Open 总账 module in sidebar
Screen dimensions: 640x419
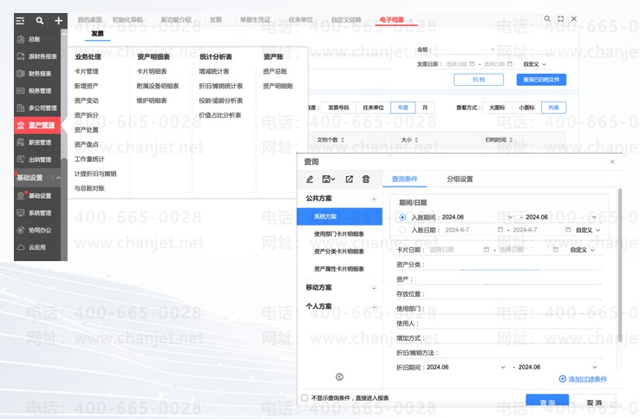click(x=37, y=39)
